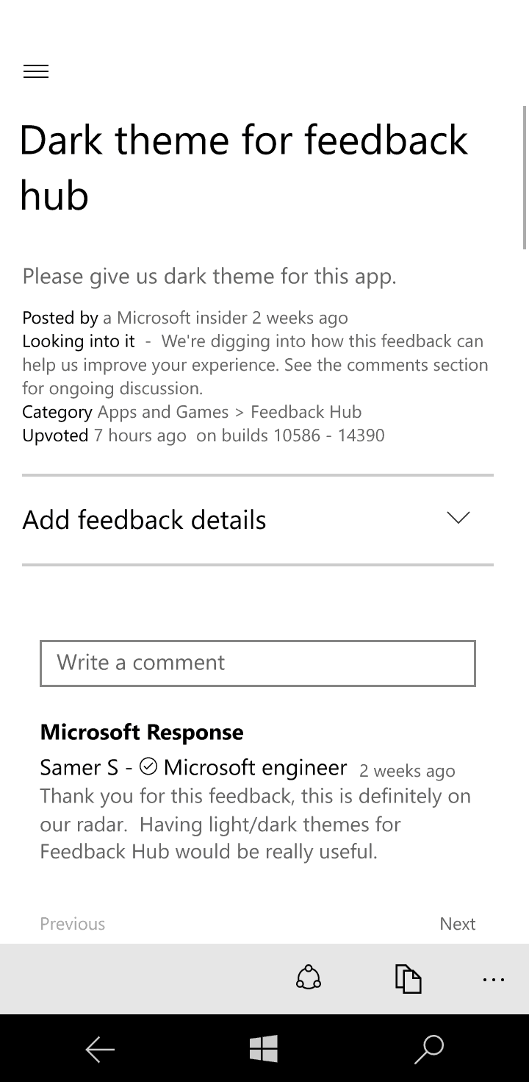Tap the verified checkmark beside Microsoft engineer
The height and width of the screenshot is (1082, 529).
click(x=148, y=766)
